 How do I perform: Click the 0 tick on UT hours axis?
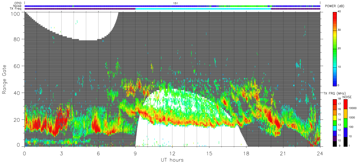click(x=24, y=153)
